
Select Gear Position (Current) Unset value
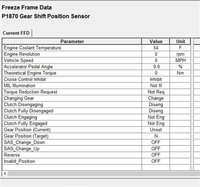[x=156, y=130]
